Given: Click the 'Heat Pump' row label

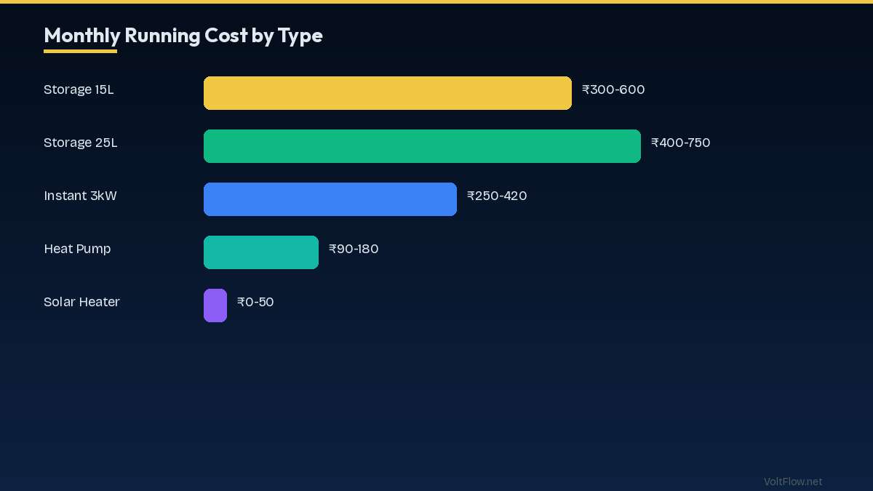Looking at the screenshot, I should coord(77,250).
